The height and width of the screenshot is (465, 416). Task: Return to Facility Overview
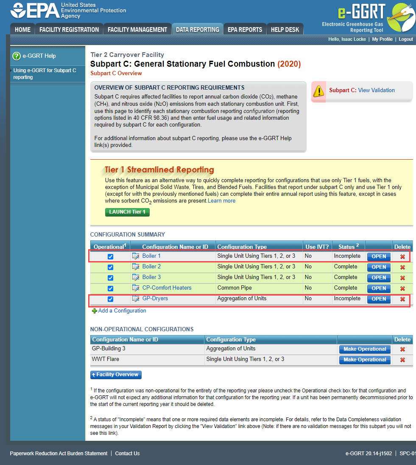point(116,375)
